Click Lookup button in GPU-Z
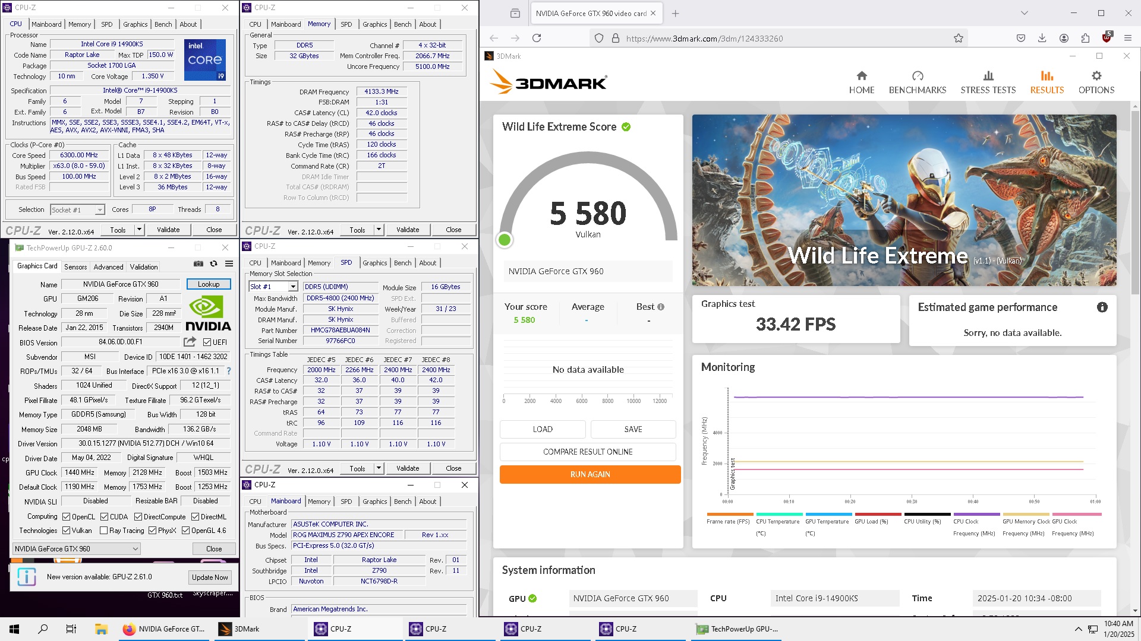The width and height of the screenshot is (1141, 641). [209, 284]
